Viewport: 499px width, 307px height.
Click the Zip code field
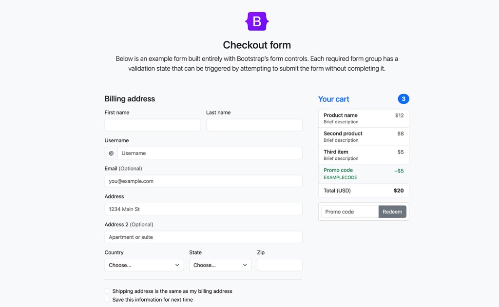coord(279,265)
